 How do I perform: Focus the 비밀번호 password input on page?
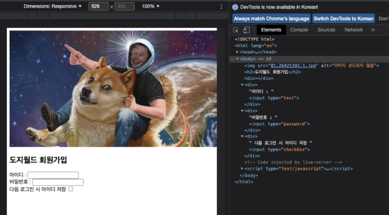[58, 182]
